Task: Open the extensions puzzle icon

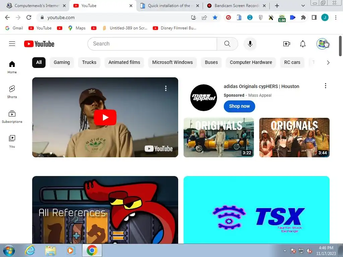Action: click(303, 17)
